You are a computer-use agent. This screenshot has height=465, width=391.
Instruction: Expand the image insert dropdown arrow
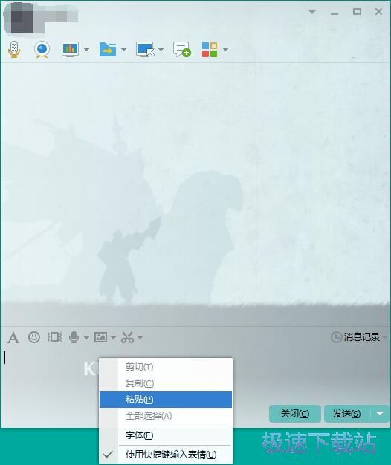113,337
